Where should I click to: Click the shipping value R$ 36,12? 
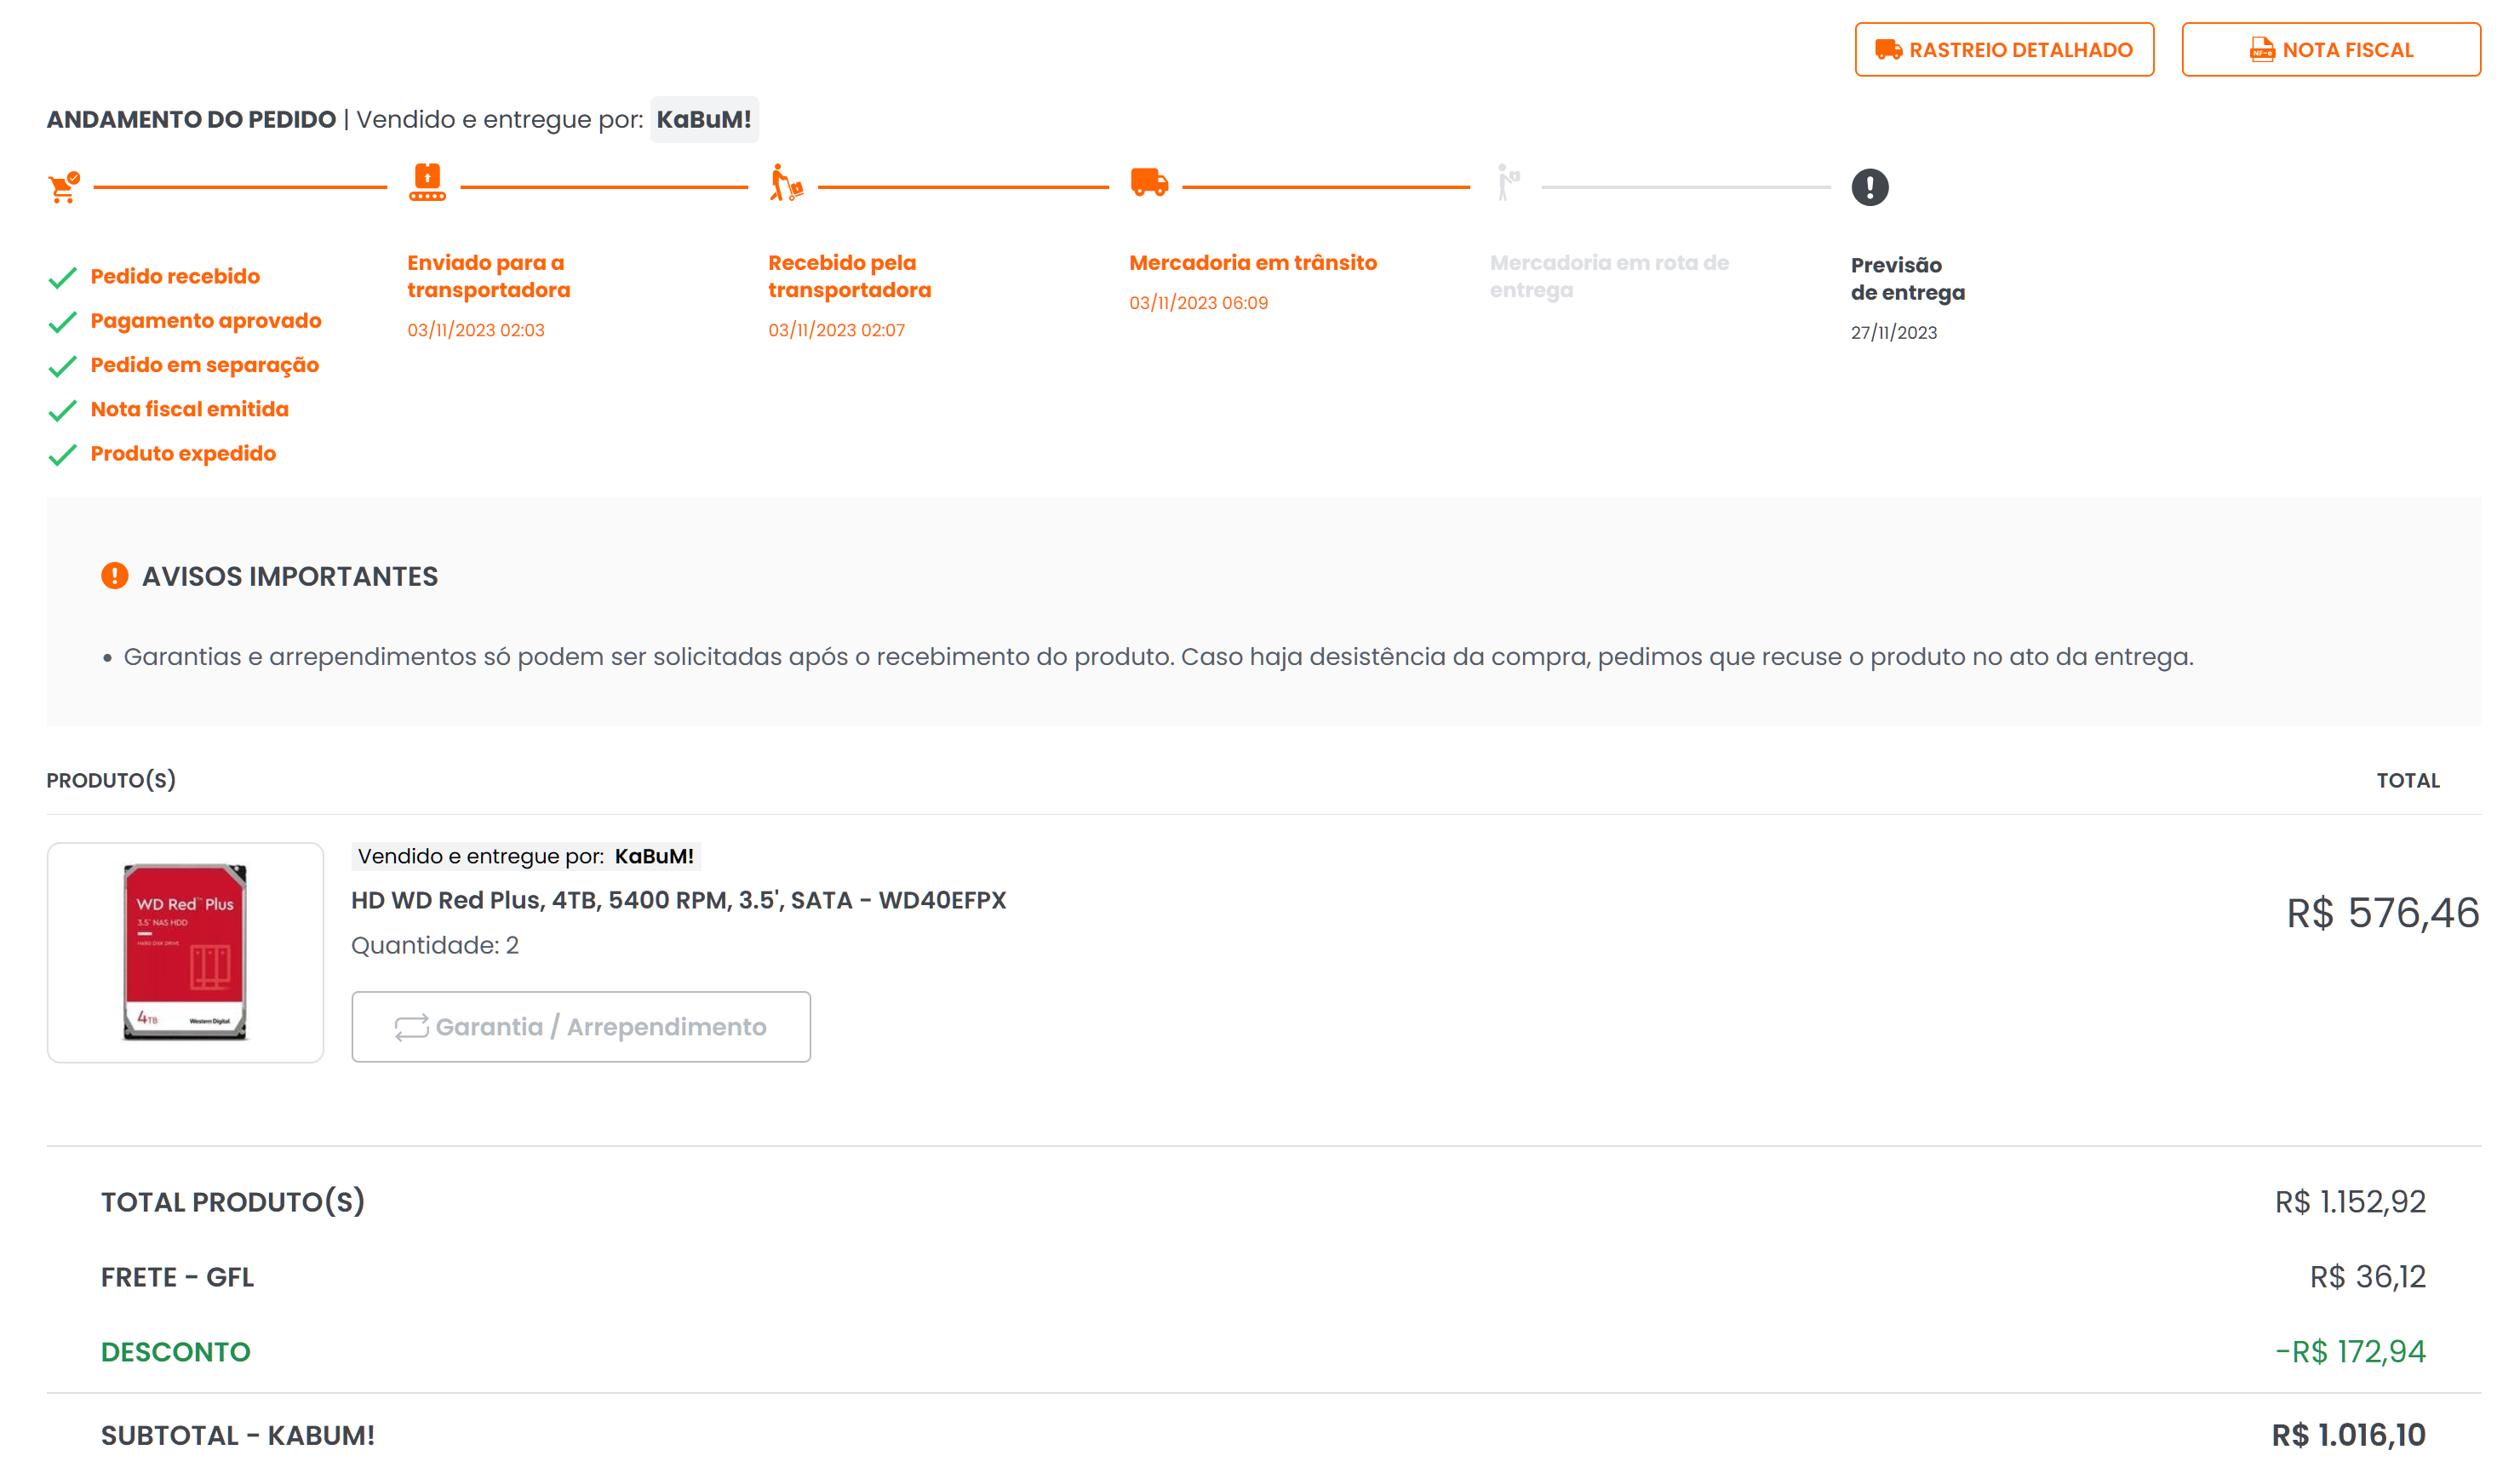2368,1277
